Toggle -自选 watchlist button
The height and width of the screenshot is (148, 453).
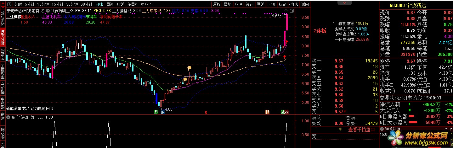(x=293, y=4)
